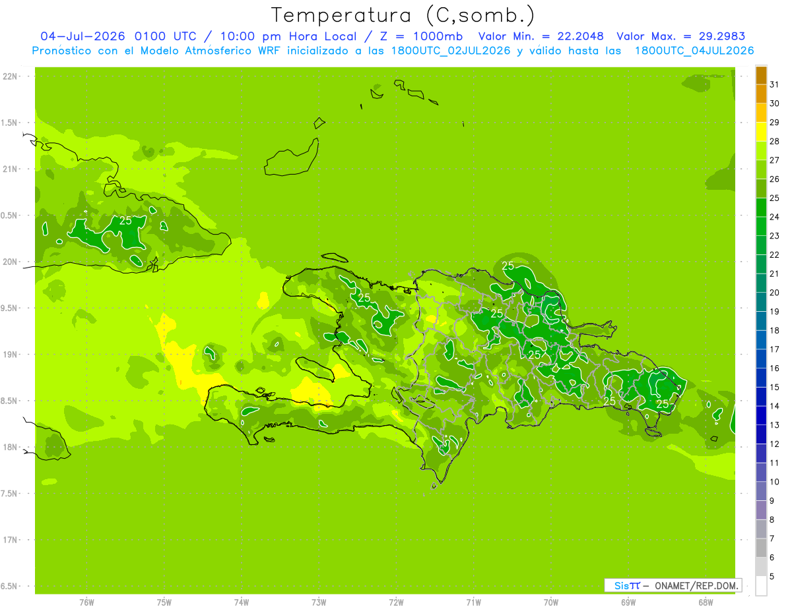Click the 18N latitude tick label
Viewport: 792px width, 611px height.
pos(9,447)
